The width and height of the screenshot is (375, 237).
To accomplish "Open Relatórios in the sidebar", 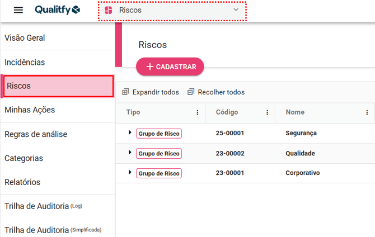I will click(22, 182).
